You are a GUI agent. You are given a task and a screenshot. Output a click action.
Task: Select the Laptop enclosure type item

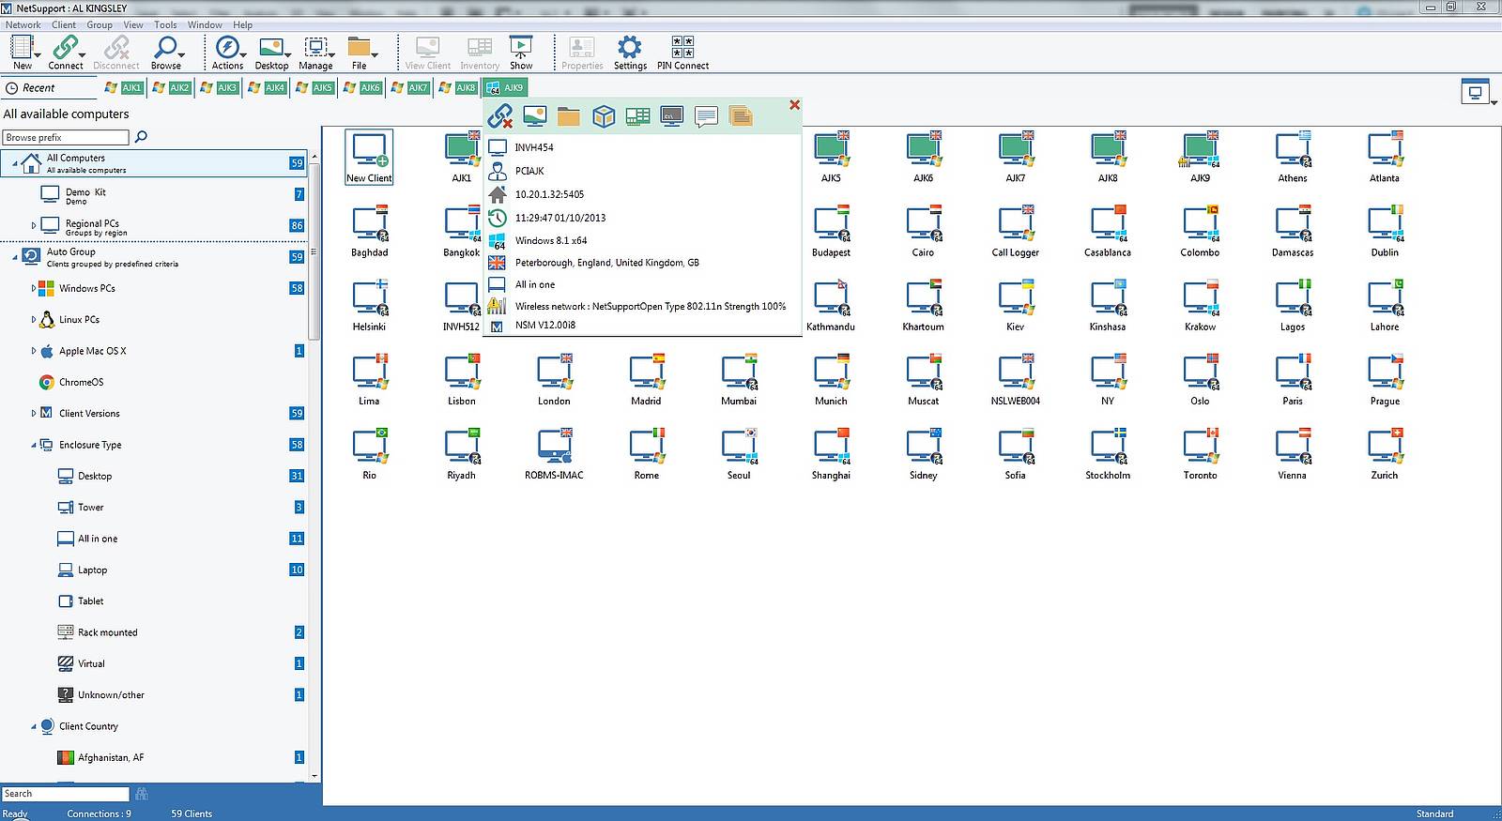[92, 570]
